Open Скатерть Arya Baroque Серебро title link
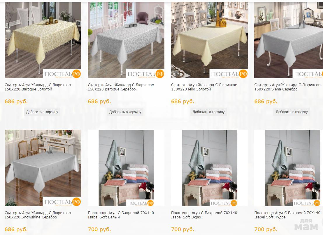The image size is (323, 235). coord(121,87)
